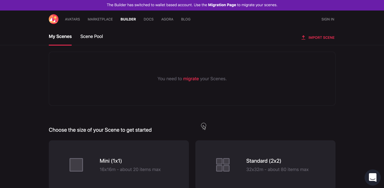Viewport: 384px width, 188px height.
Task: Click the avatar face in the logo
Action: point(53,19)
